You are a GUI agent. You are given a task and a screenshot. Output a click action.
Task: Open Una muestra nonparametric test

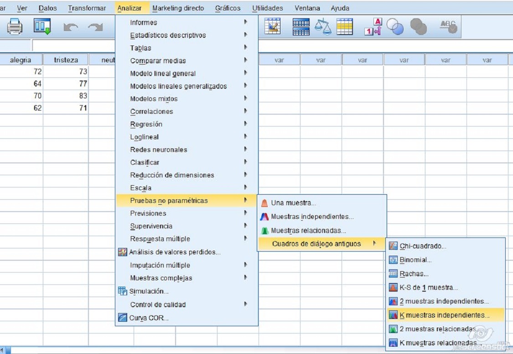pos(322,203)
